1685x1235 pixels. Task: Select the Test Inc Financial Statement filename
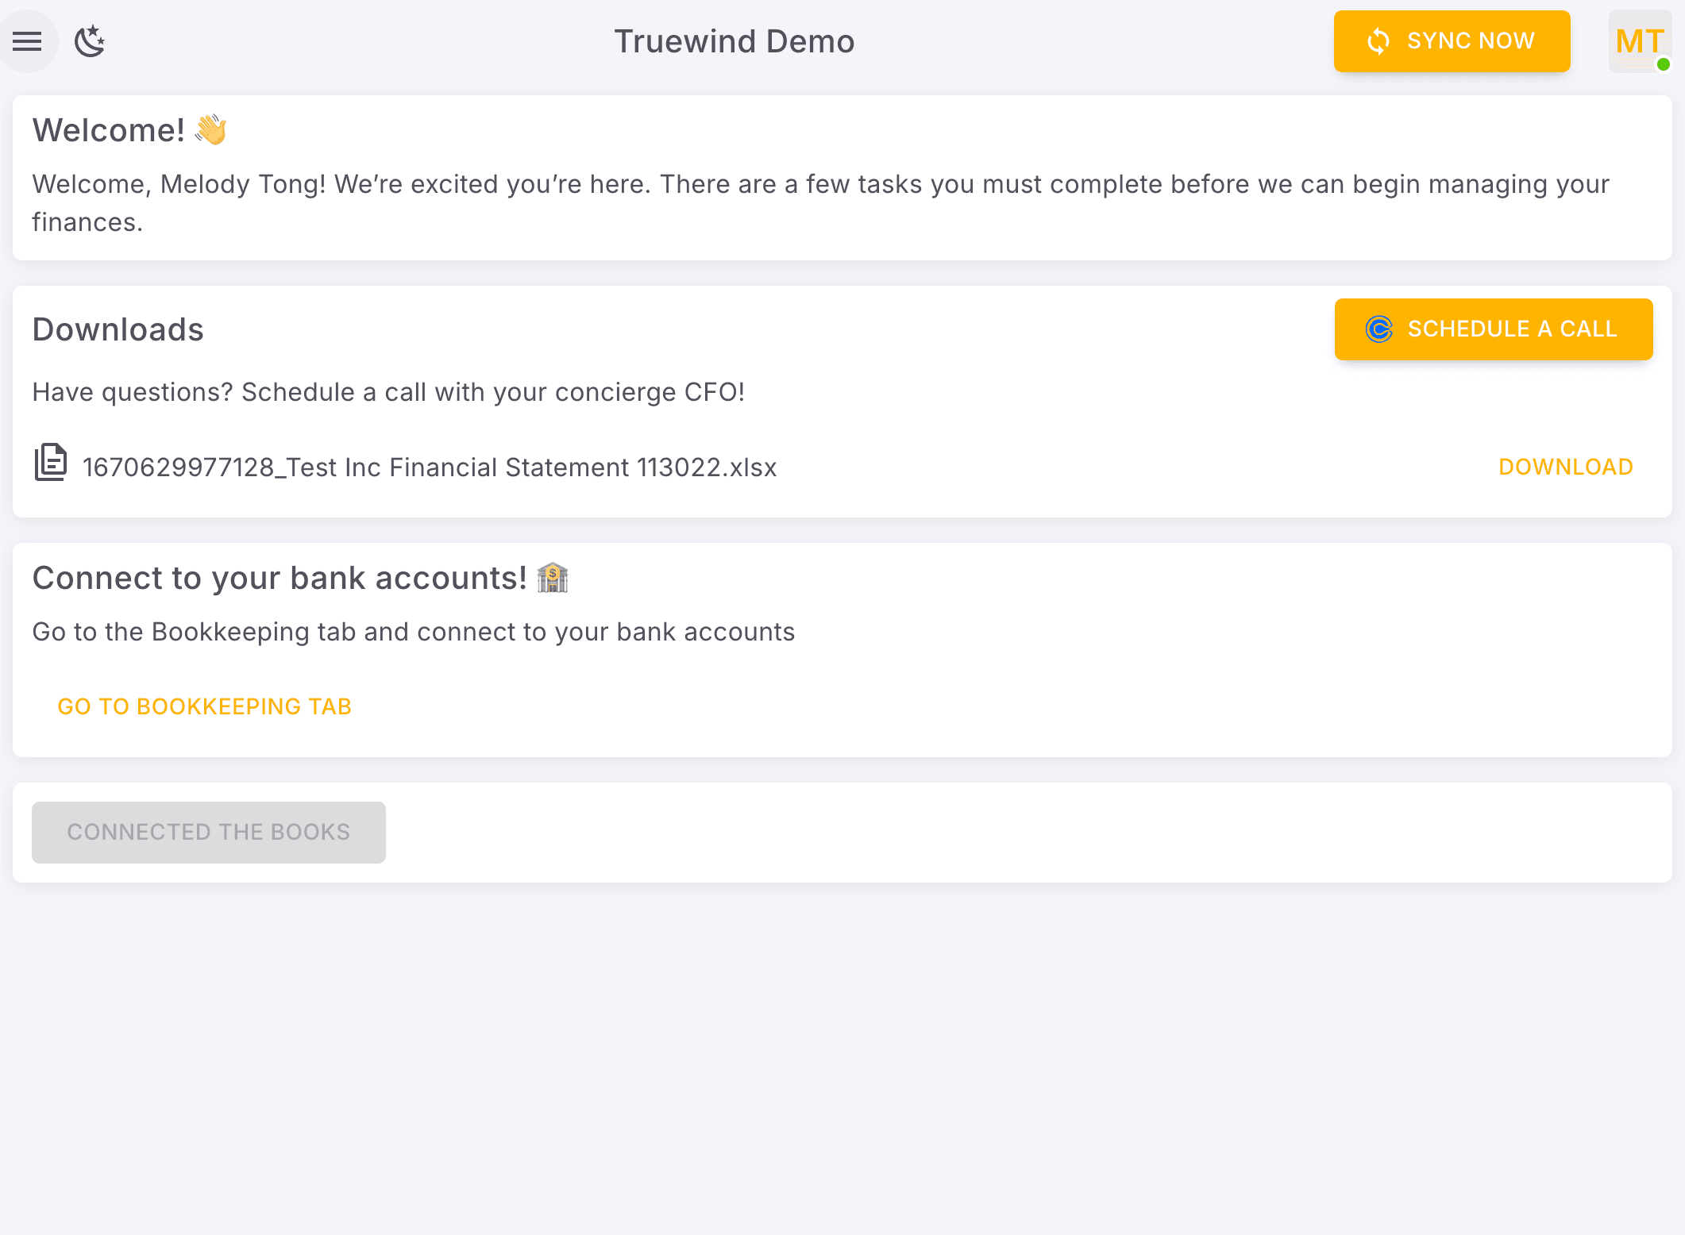430,467
